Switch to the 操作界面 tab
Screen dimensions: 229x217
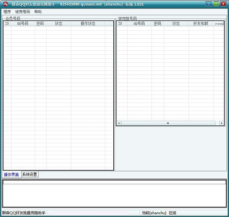click(x=11, y=175)
